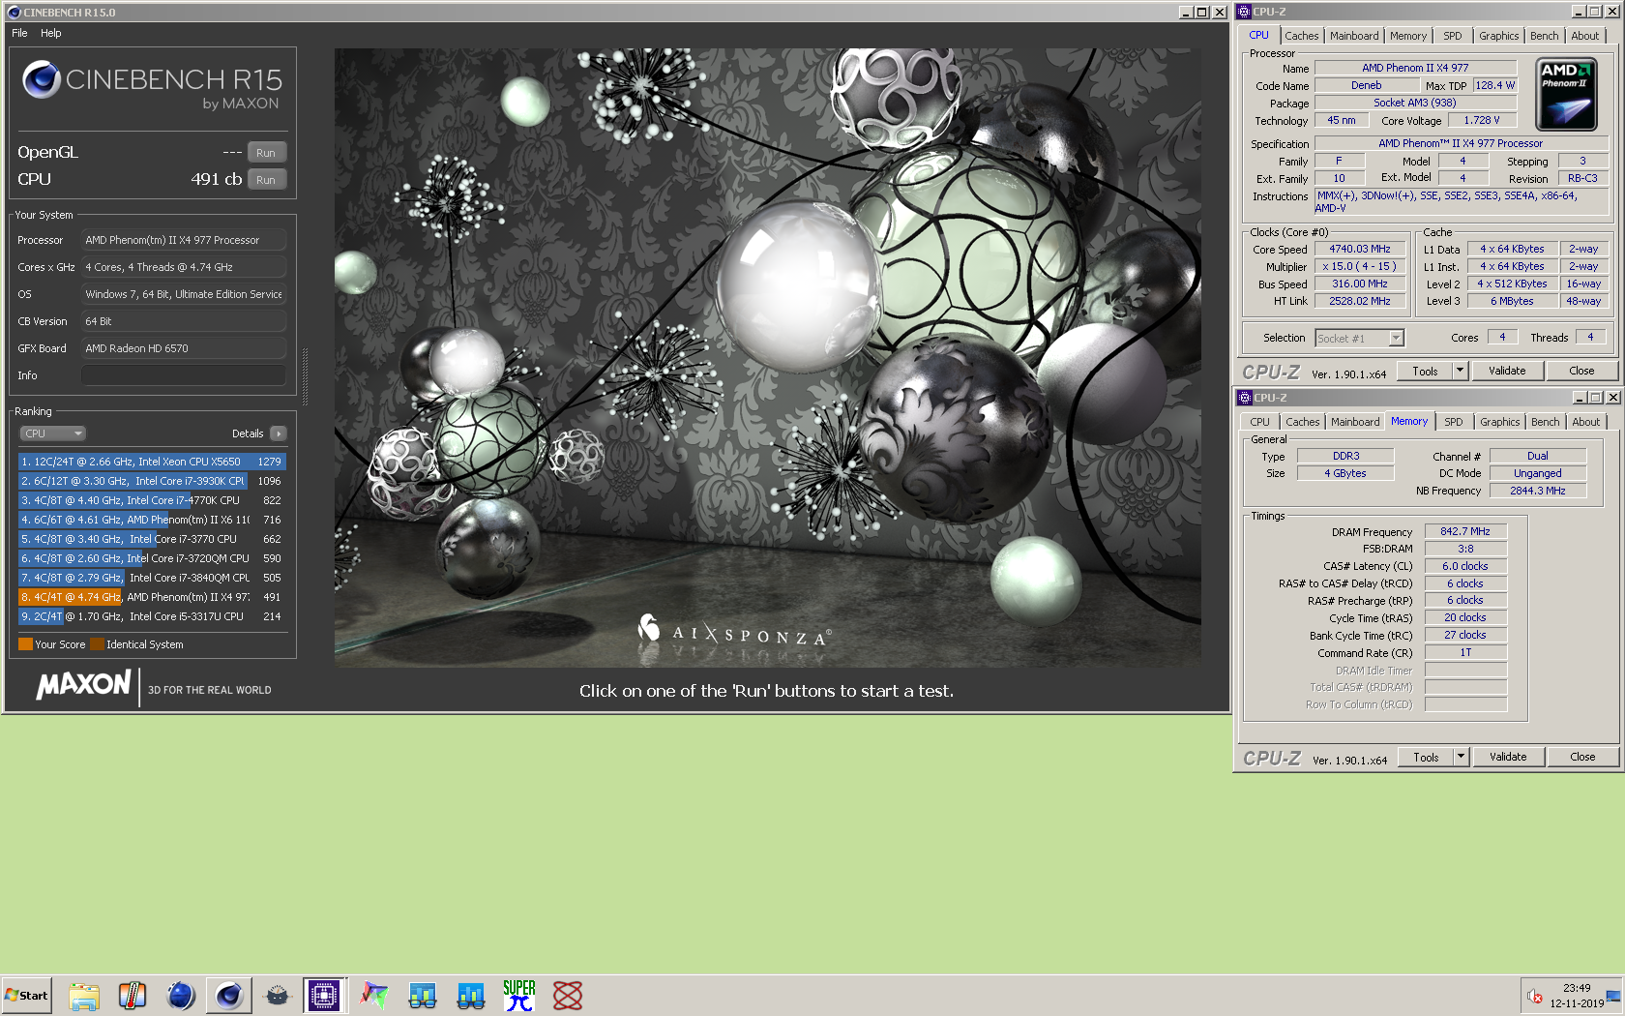Open Bench tab in top CPU-Z window
1625x1016 pixels.
tap(1545, 36)
